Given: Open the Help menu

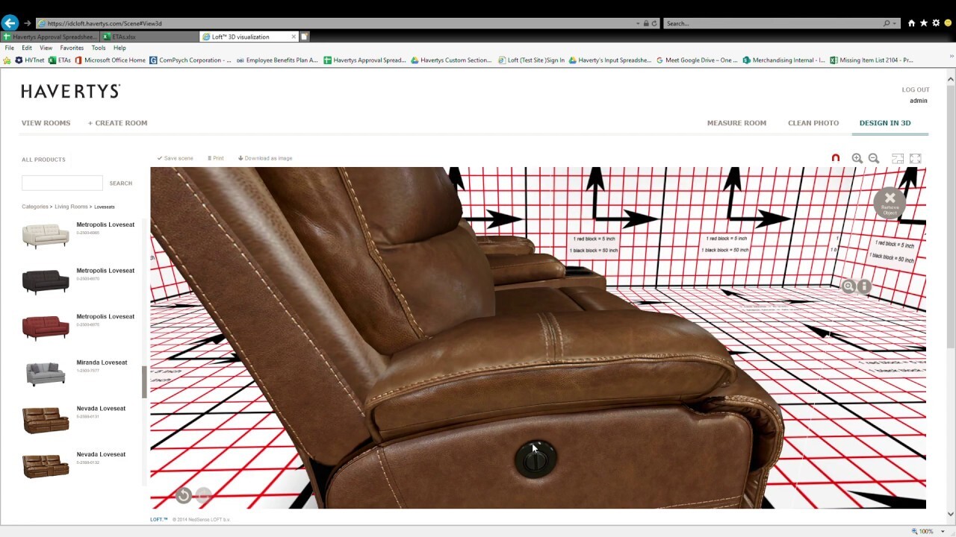Looking at the screenshot, I should click(x=119, y=48).
